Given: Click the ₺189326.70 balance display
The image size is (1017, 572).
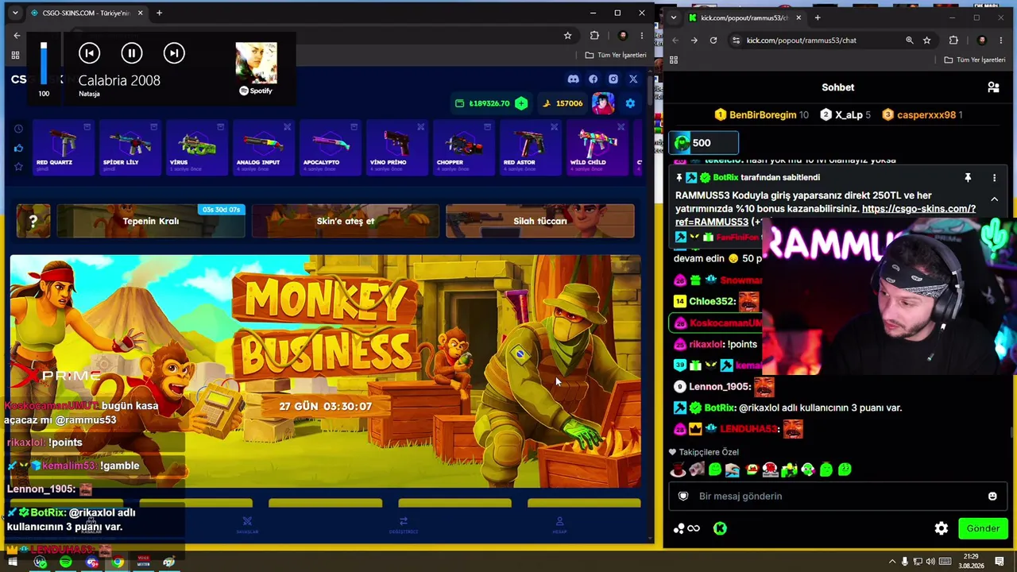Looking at the screenshot, I should click(x=484, y=103).
